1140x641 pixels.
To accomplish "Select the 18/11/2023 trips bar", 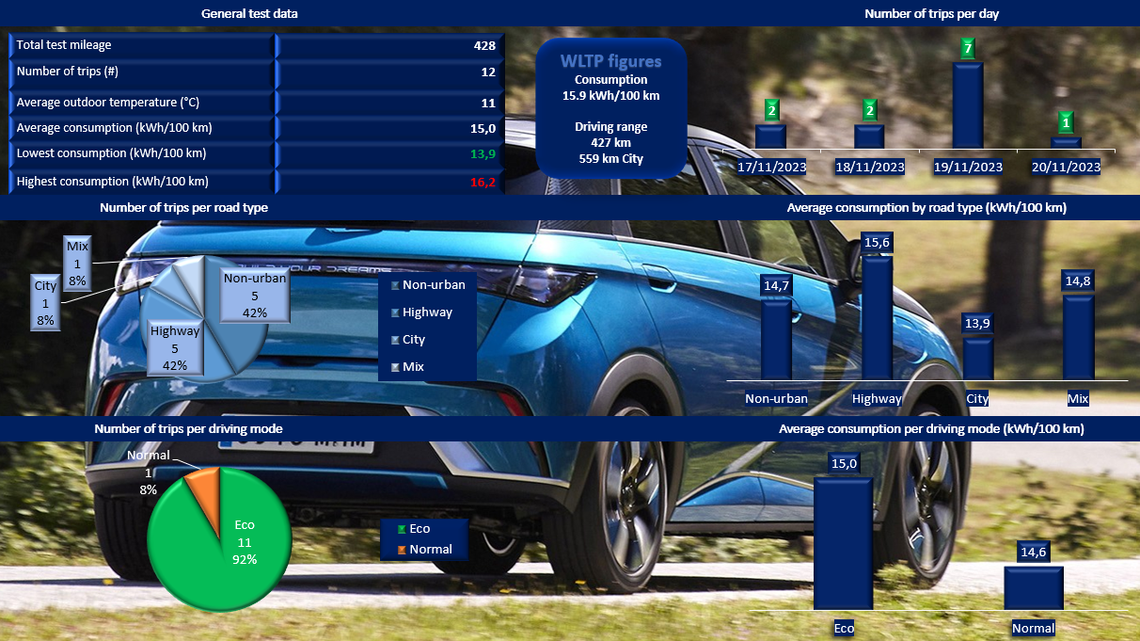I will (x=869, y=136).
